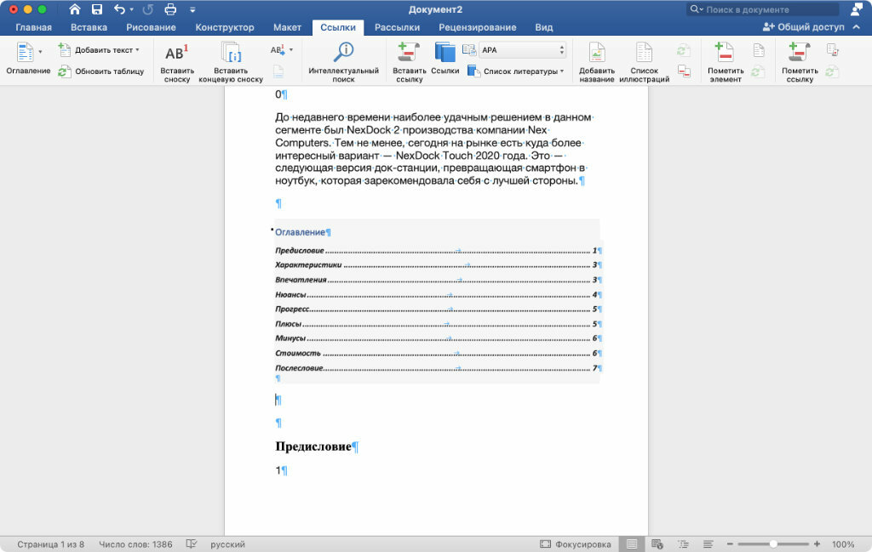Click the save icon in title bar
Image resolution: width=872 pixels, height=552 pixels.
(97, 9)
